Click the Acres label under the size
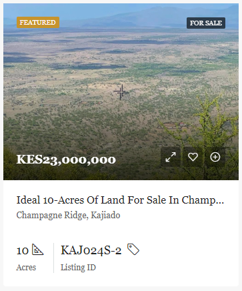Viewport: 242px width, 291px height. pyautogui.click(x=26, y=267)
